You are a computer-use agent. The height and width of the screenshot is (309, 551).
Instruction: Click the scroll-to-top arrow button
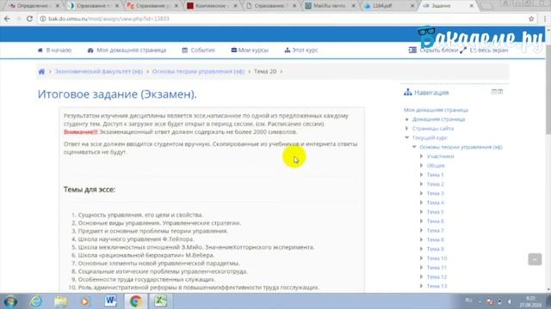(535, 259)
